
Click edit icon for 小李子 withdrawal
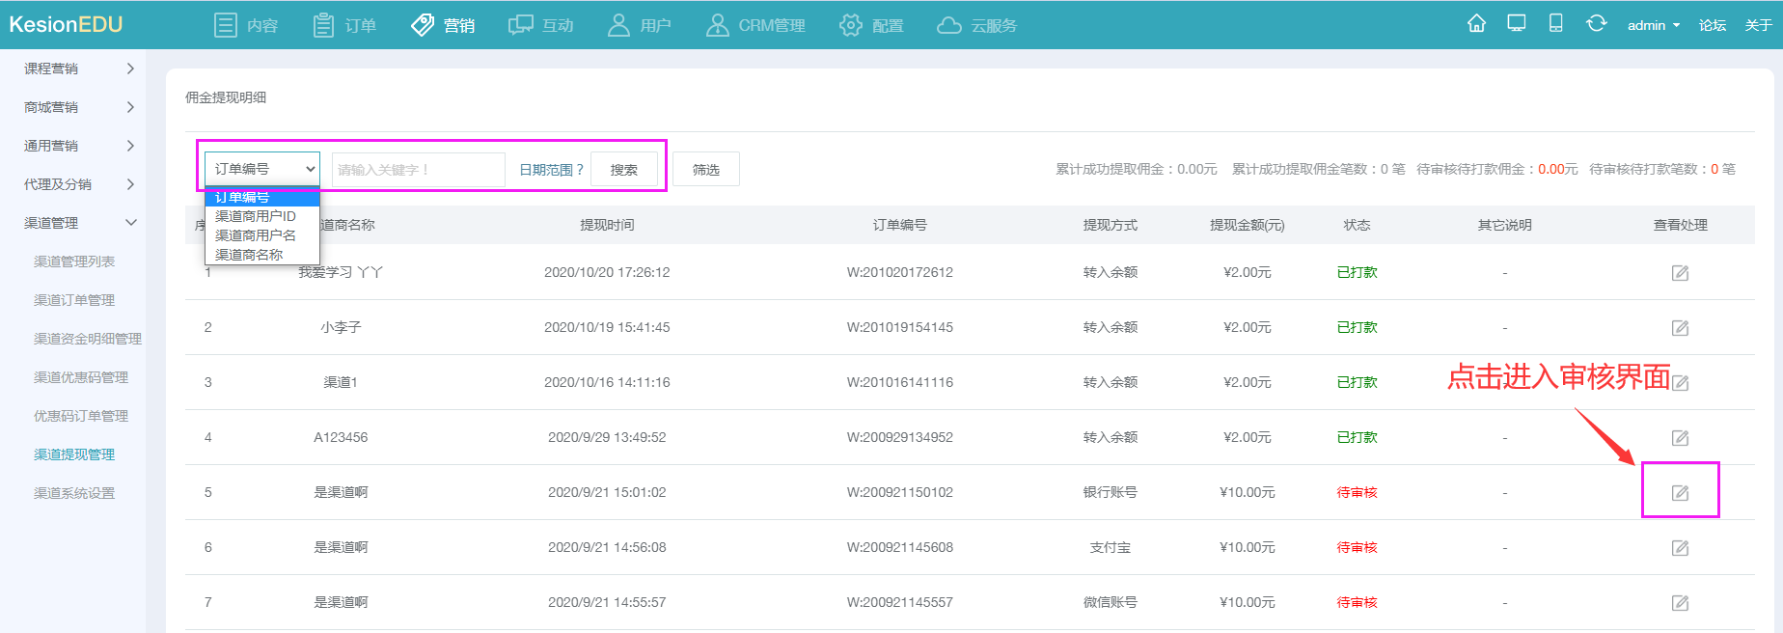coord(1680,328)
